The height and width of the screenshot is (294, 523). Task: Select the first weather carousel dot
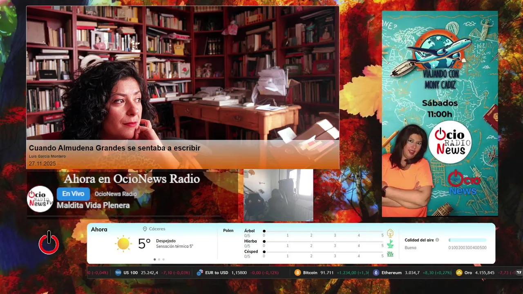click(154, 259)
